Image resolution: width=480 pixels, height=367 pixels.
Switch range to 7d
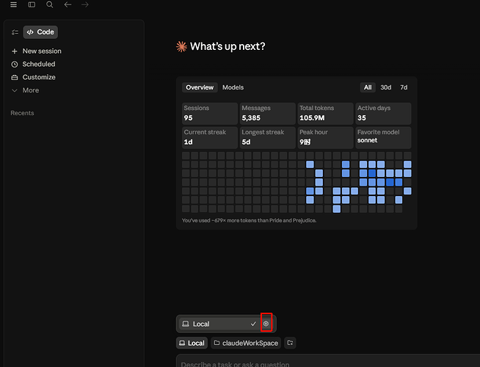[404, 87]
